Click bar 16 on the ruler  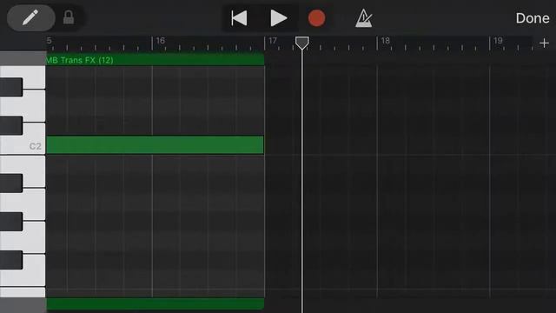[x=160, y=41]
